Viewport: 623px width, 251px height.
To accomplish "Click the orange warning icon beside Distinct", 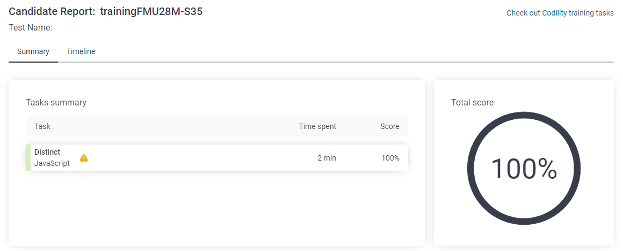I will point(84,158).
